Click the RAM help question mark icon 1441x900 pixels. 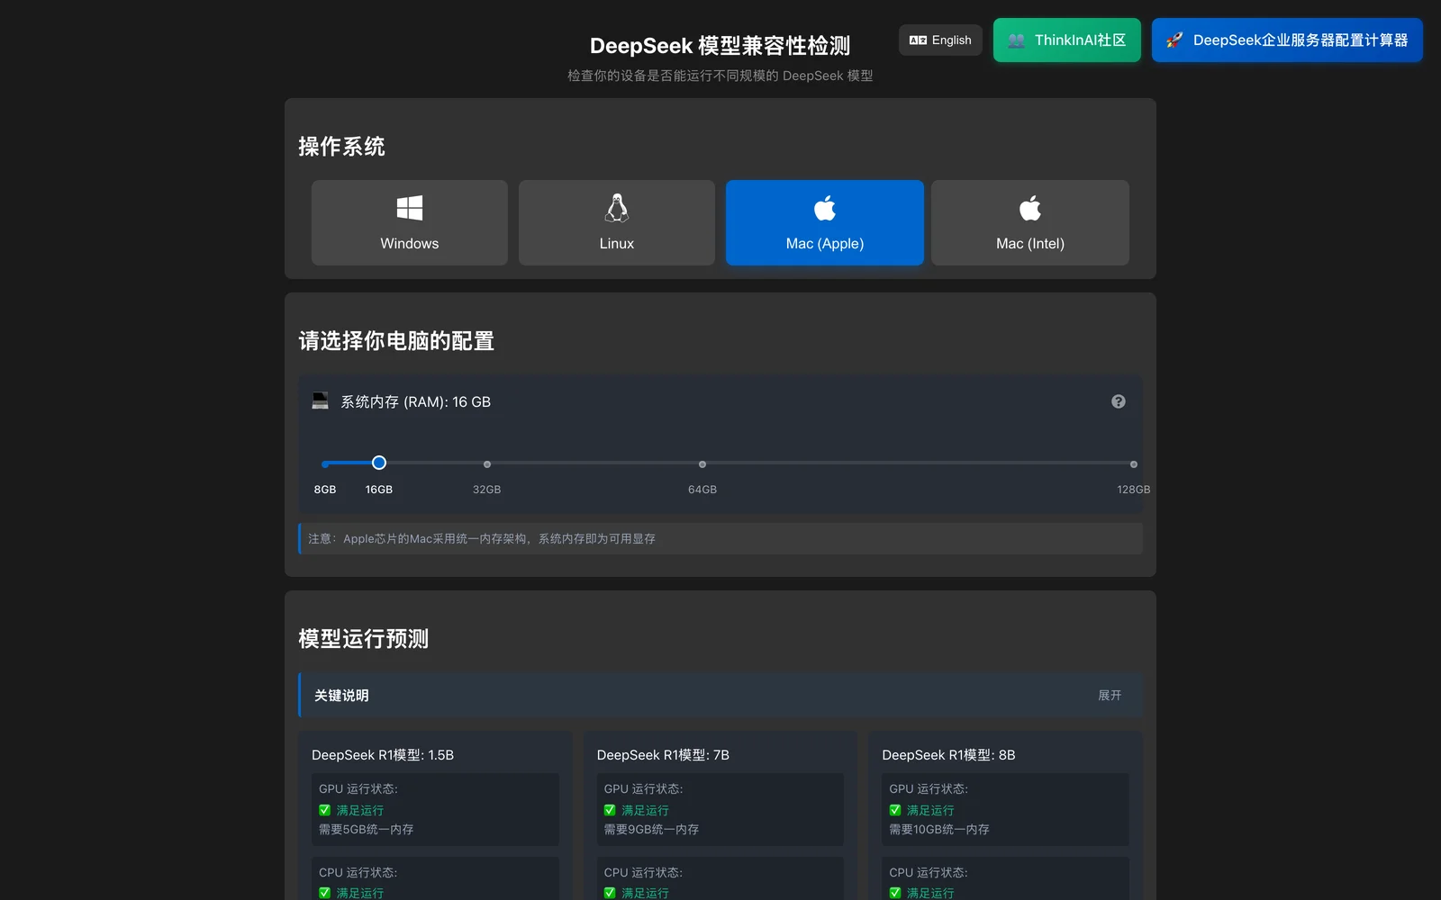click(x=1119, y=401)
